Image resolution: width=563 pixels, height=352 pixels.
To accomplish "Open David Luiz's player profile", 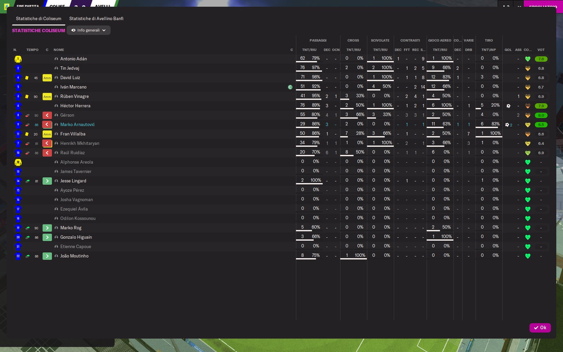I will pyautogui.click(x=70, y=78).
